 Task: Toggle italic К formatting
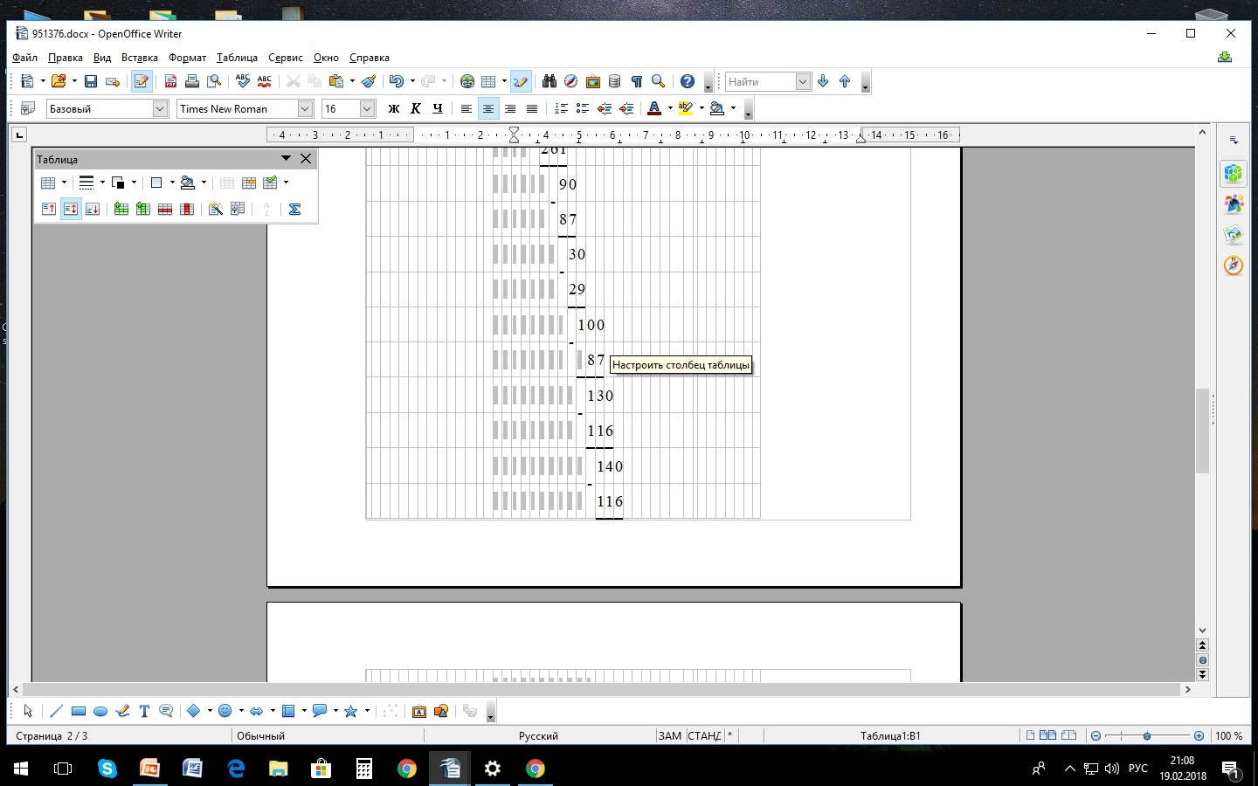tap(416, 108)
